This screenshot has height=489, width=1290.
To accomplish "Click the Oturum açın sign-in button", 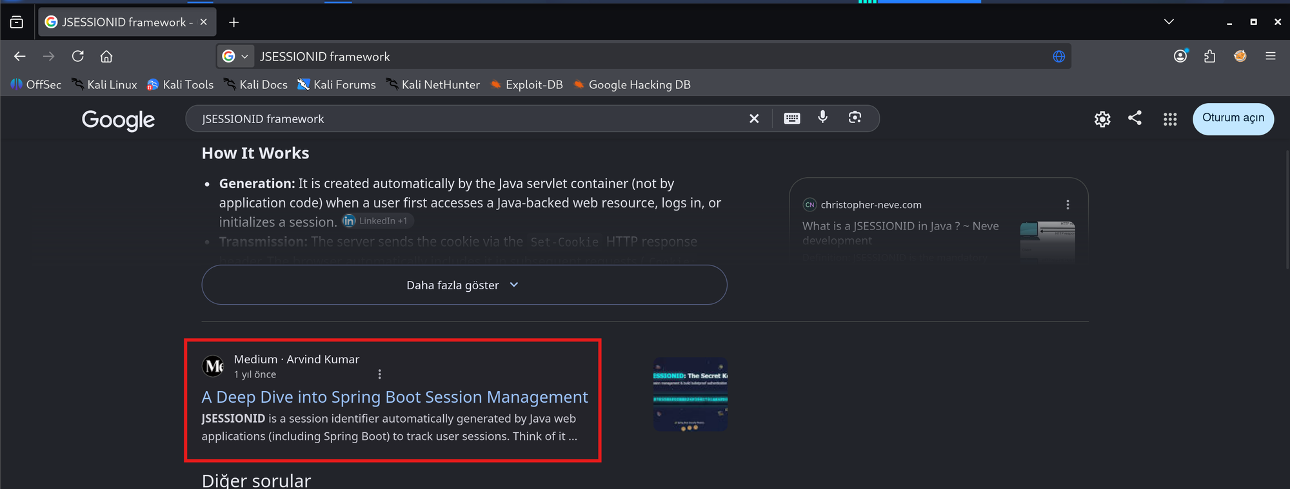I will click(1233, 119).
